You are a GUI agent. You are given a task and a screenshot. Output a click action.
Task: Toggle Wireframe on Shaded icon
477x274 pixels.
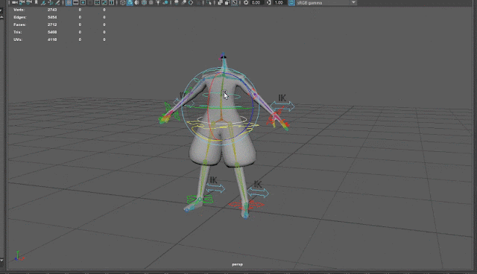tap(144, 2)
